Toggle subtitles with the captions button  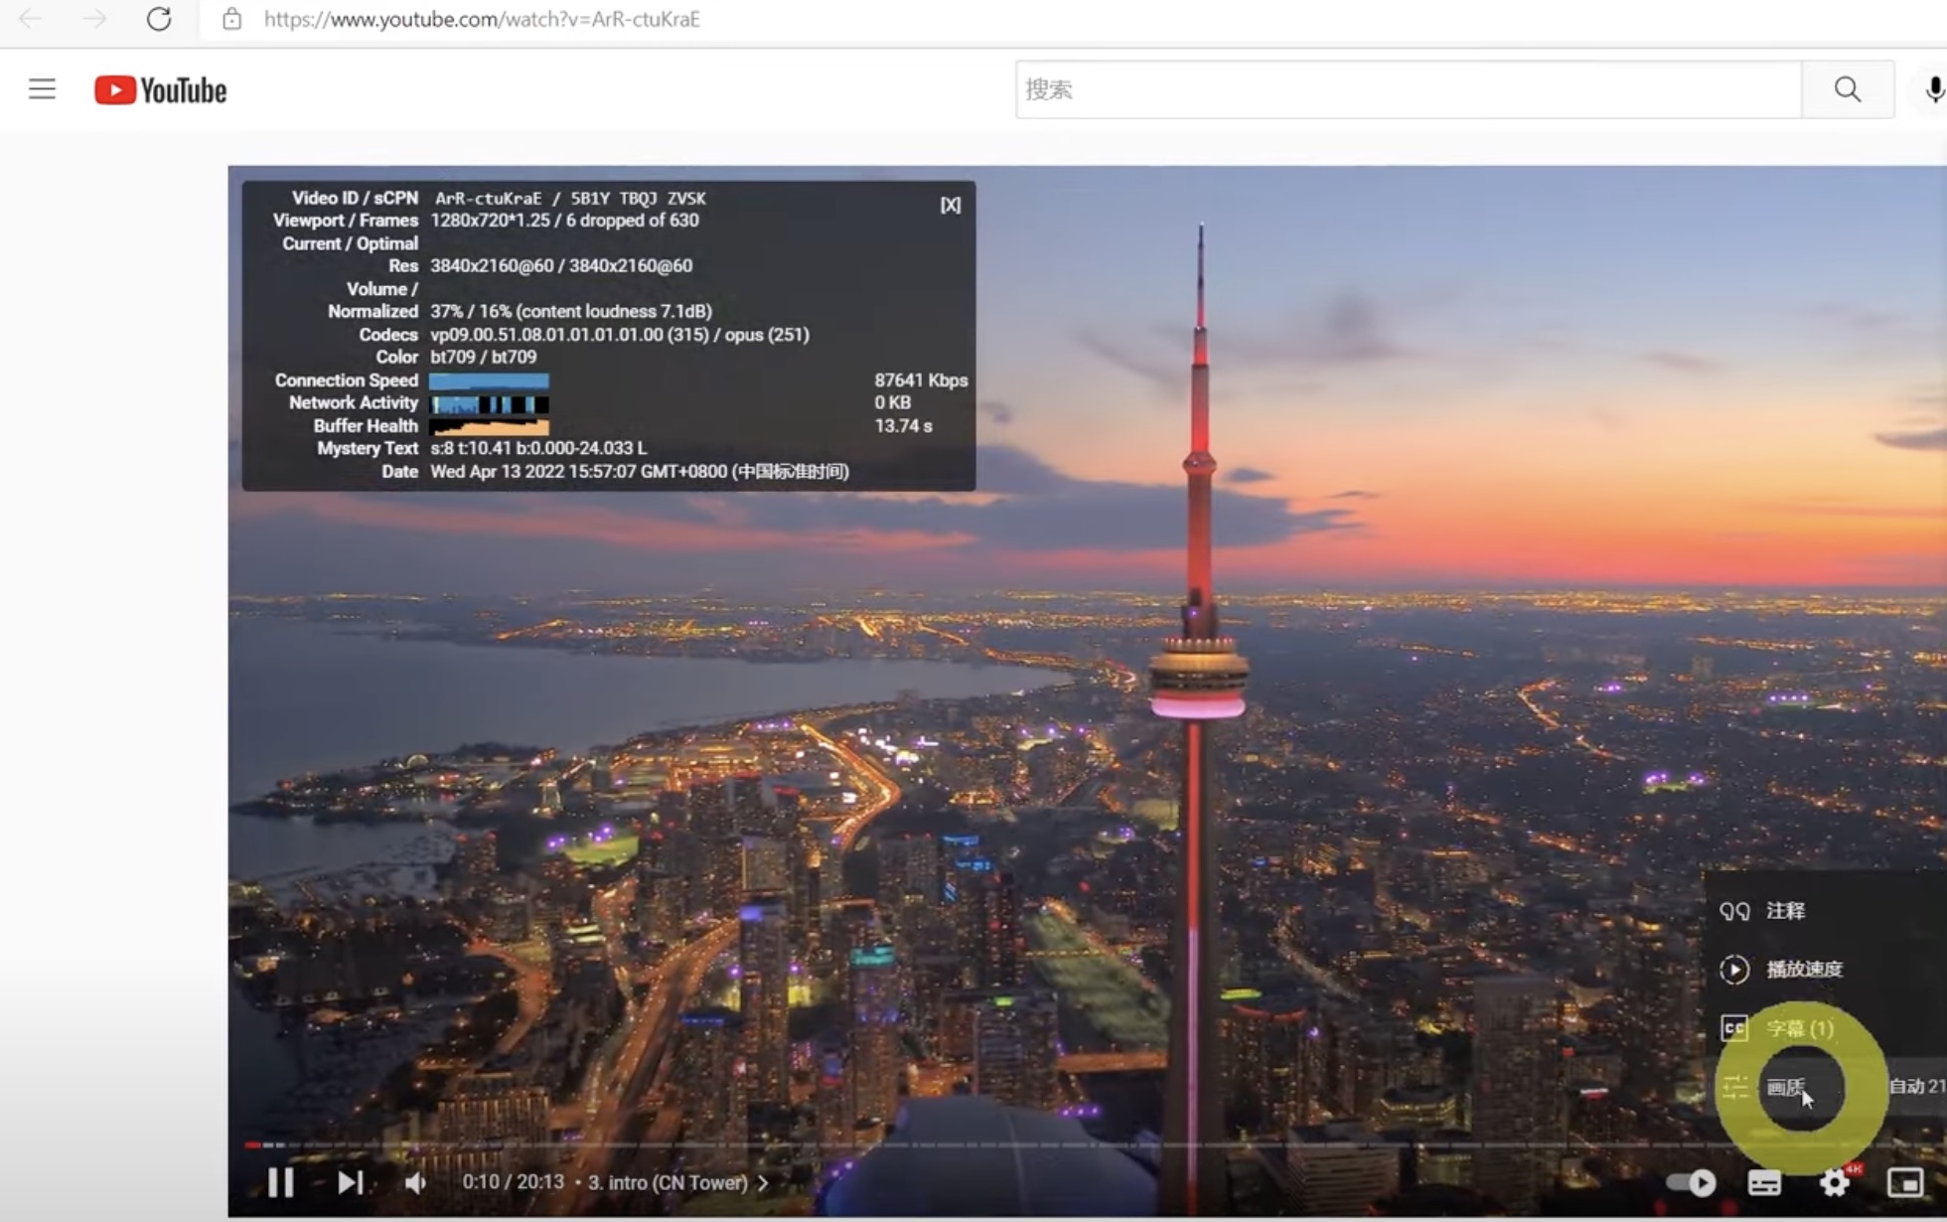(x=1764, y=1182)
